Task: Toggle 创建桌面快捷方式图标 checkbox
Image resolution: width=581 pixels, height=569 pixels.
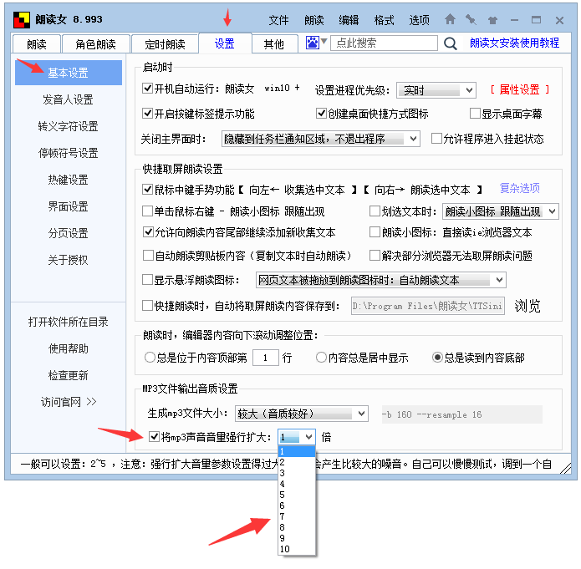Action: (321, 113)
